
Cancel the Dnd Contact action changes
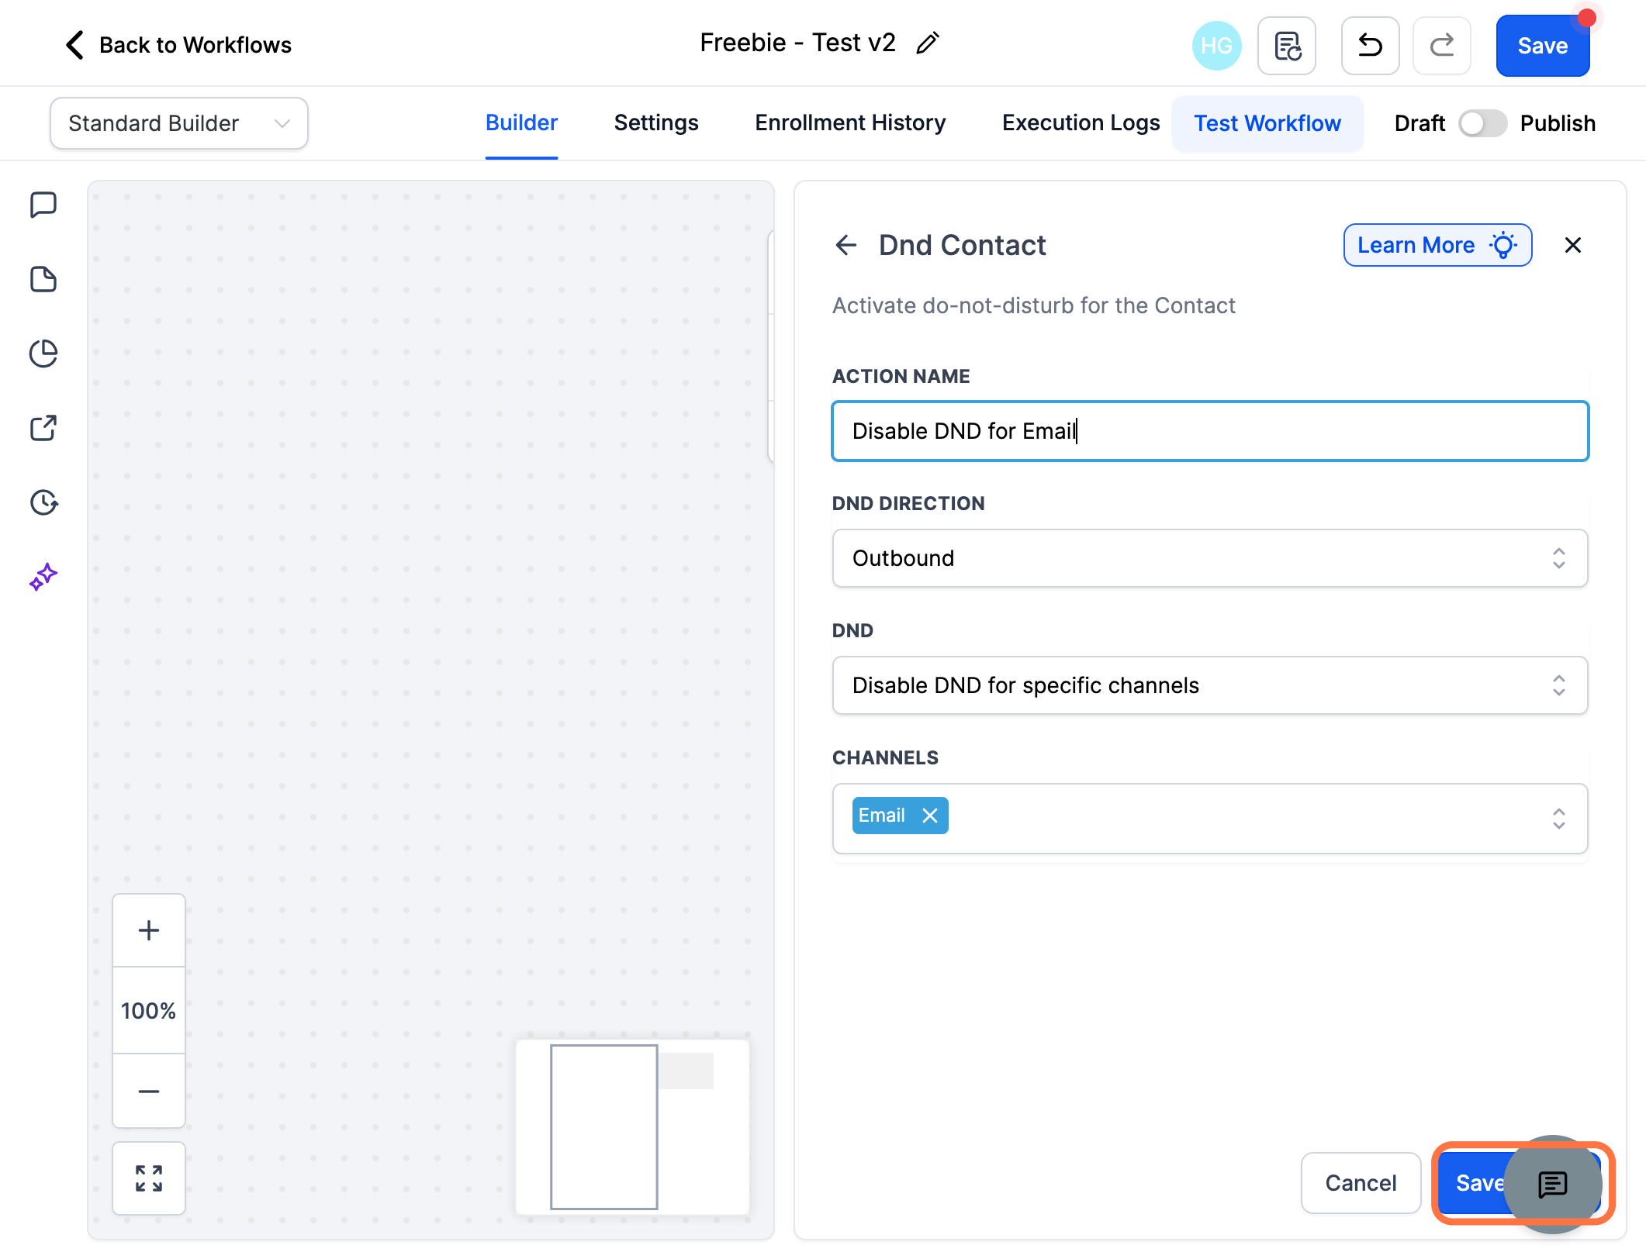click(1361, 1183)
